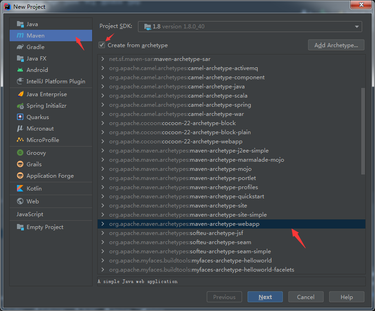This screenshot has height=311, width=375.
Task: Select camel-archetype-scala row text
Action: point(178,96)
